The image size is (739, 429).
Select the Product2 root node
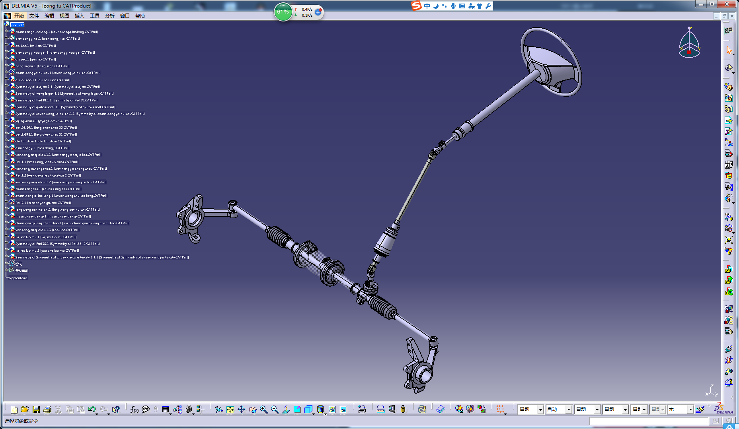pos(17,25)
